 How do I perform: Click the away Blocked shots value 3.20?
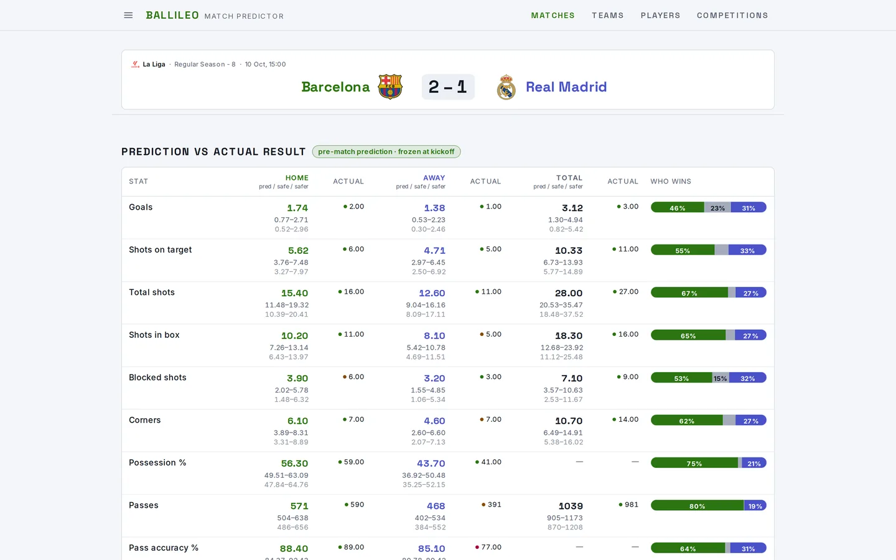coord(434,378)
